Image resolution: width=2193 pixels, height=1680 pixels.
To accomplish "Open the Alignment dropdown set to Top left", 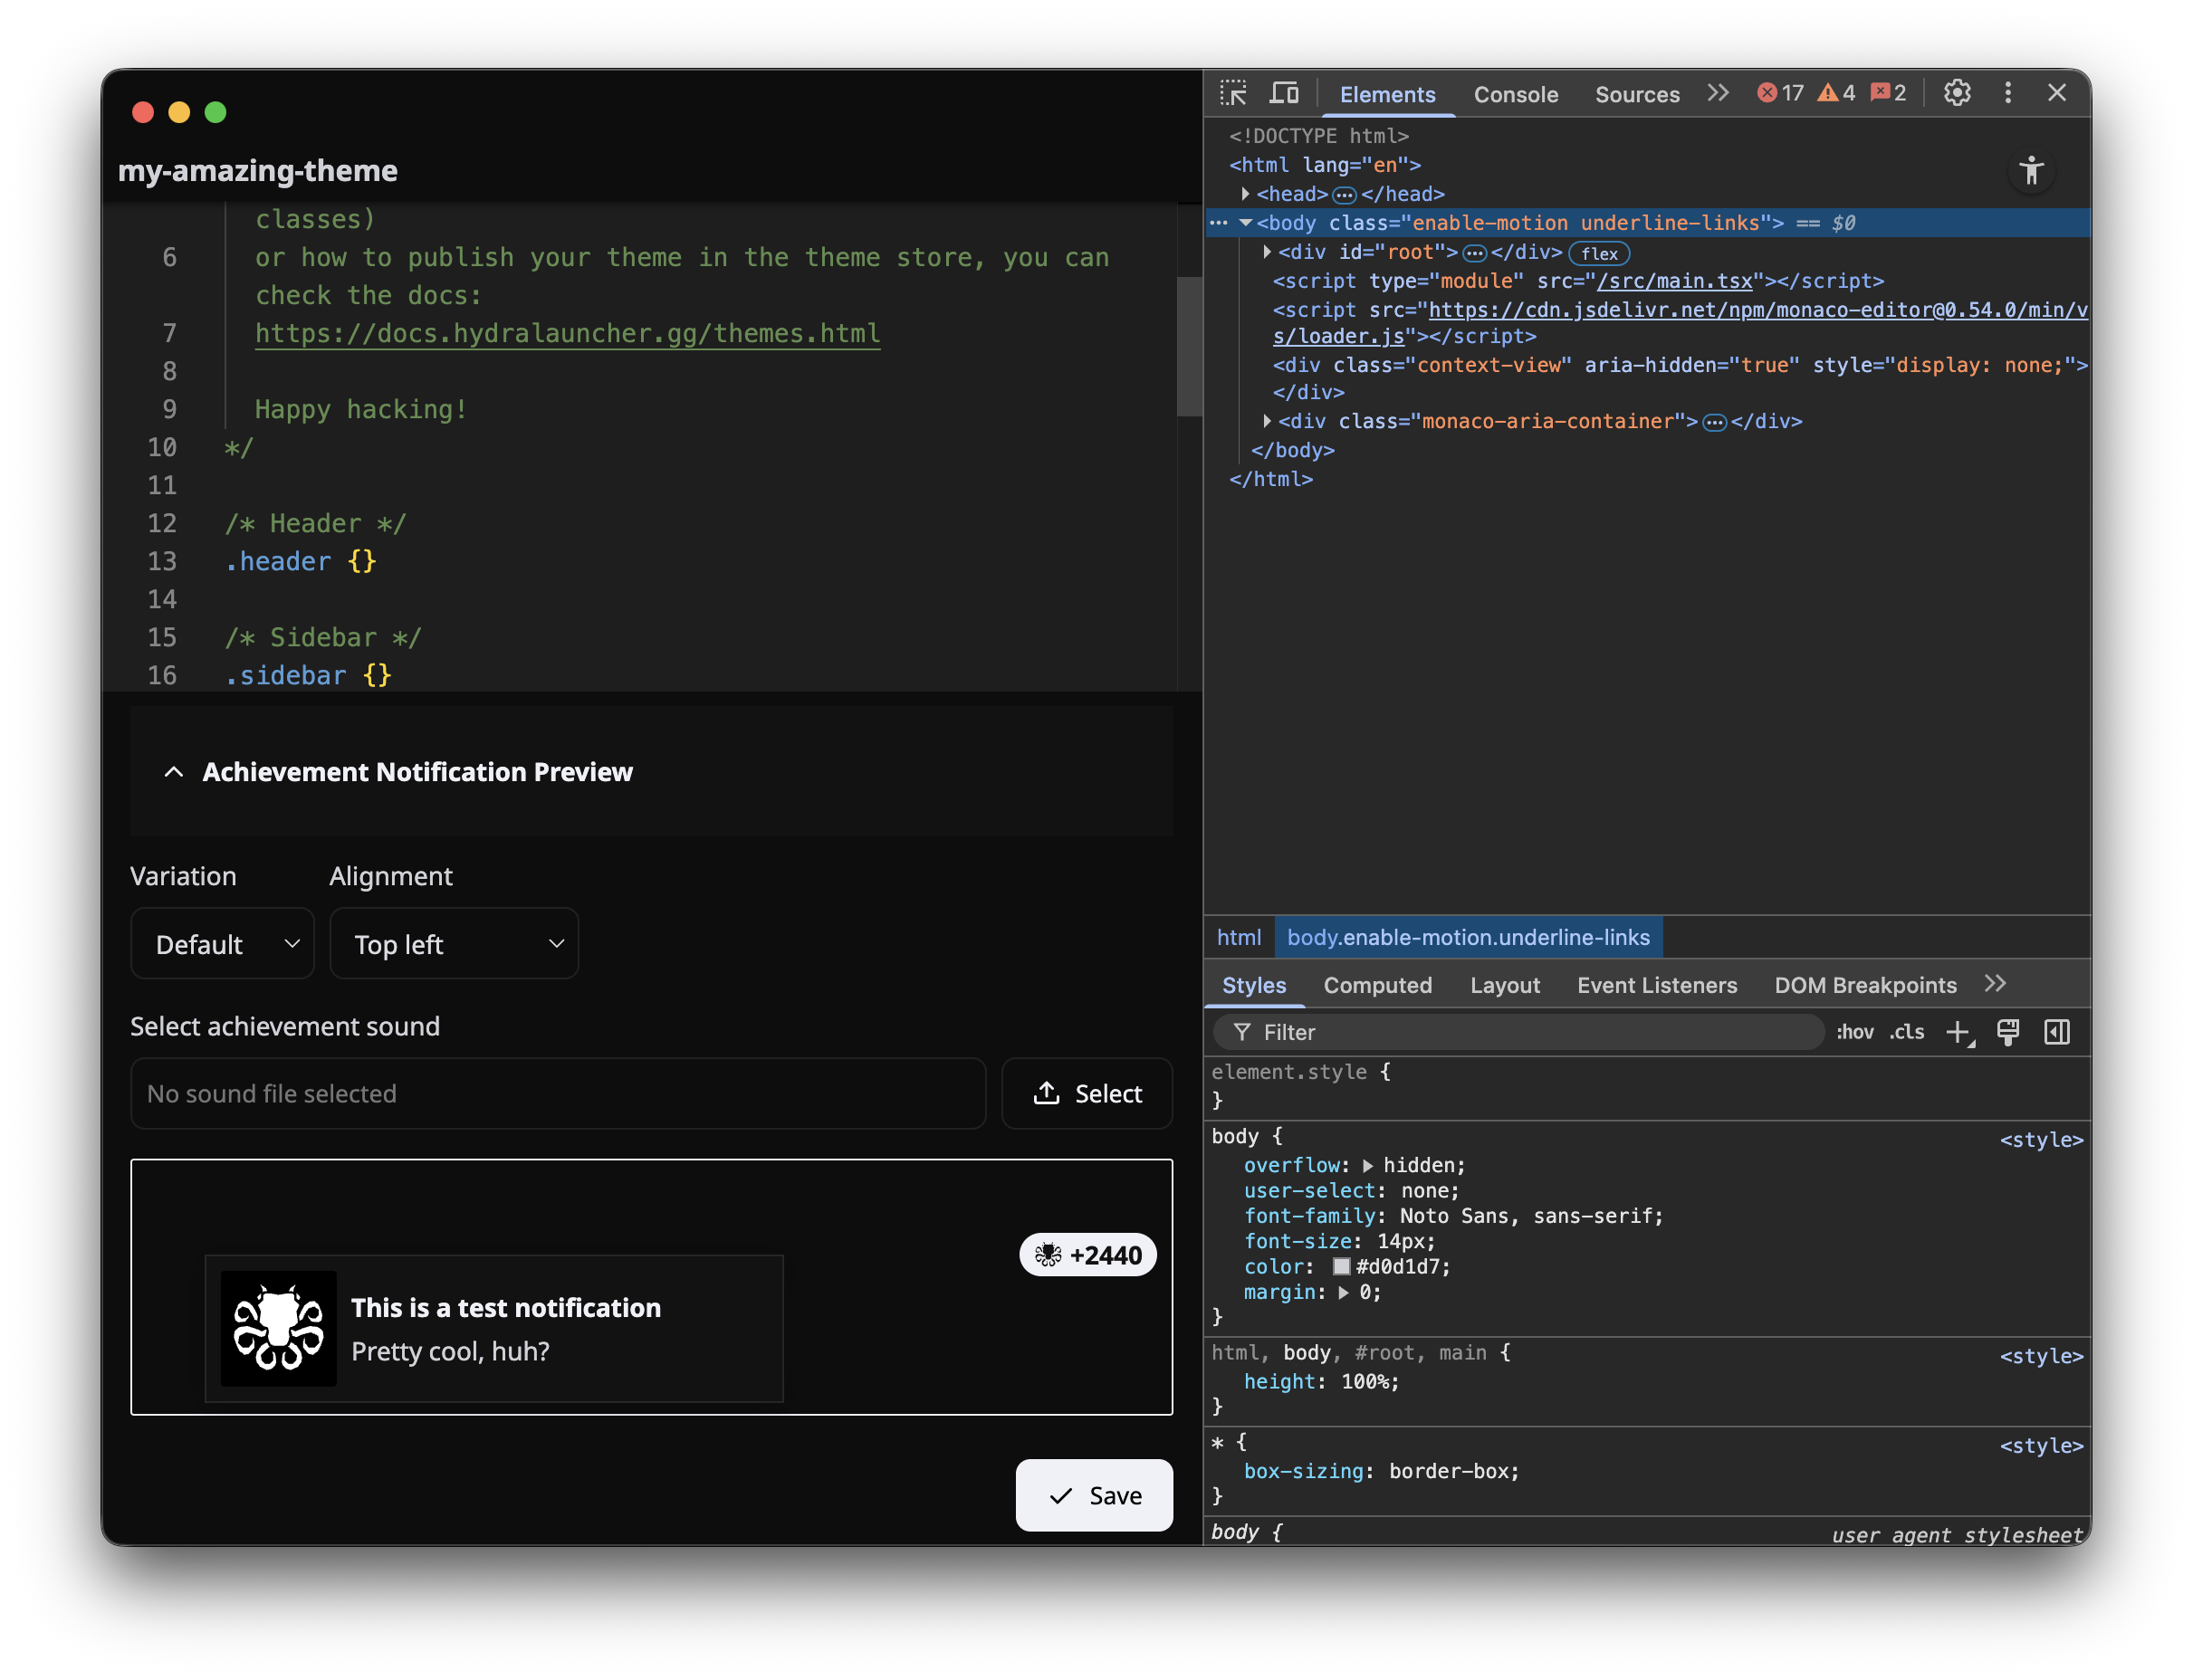I will pos(454,943).
